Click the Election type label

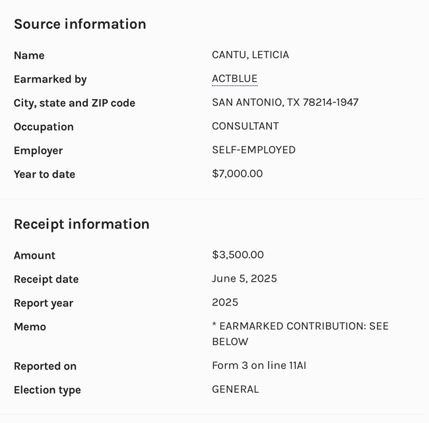[48, 390]
